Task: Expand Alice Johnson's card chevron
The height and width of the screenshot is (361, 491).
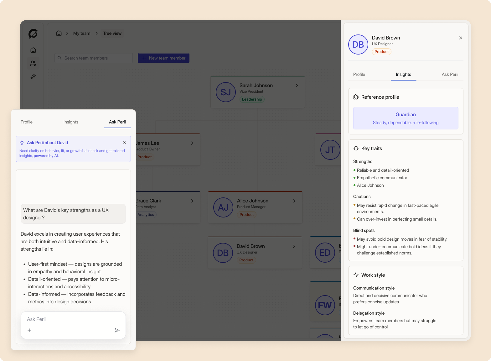Action: coord(294,201)
